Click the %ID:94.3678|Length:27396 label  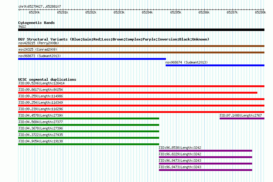coord(40,128)
